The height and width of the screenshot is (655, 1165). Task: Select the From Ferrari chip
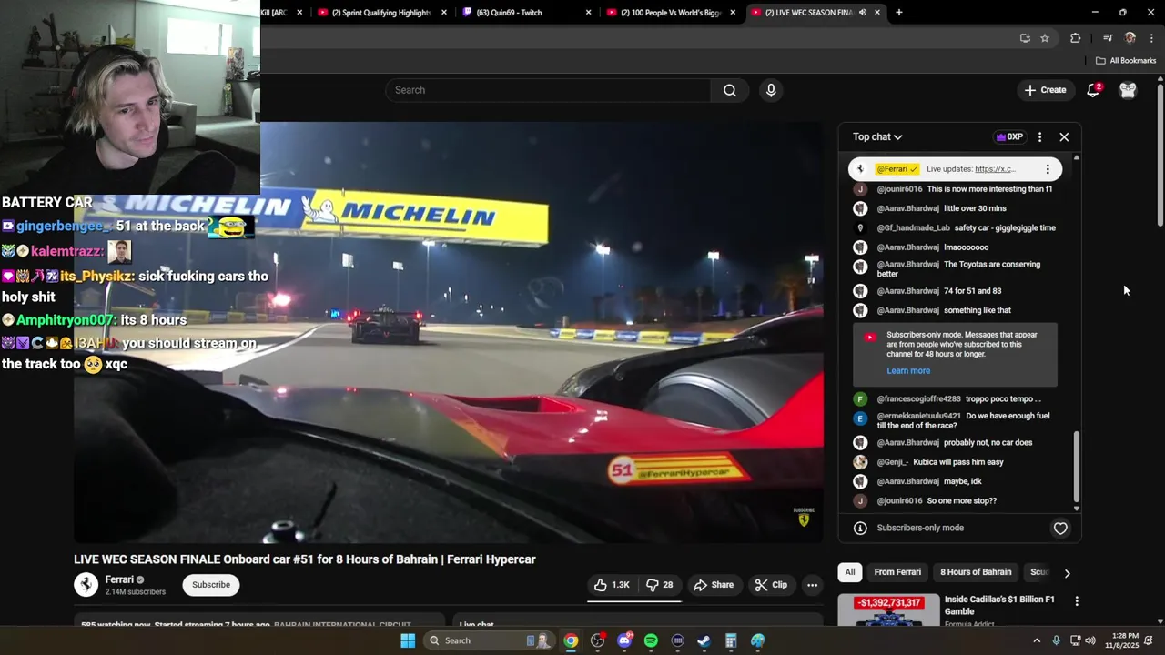click(x=897, y=572)
